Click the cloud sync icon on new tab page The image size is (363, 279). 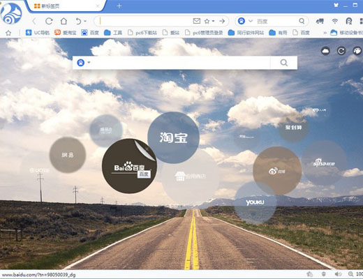325,51
